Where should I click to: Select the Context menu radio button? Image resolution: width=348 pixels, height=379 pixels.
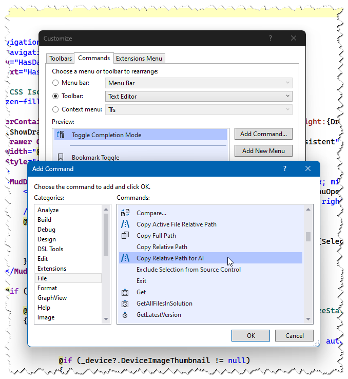[56, 109]
